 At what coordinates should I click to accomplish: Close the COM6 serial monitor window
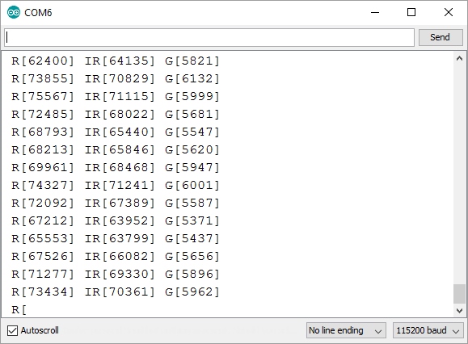click(x=449, y=13)
